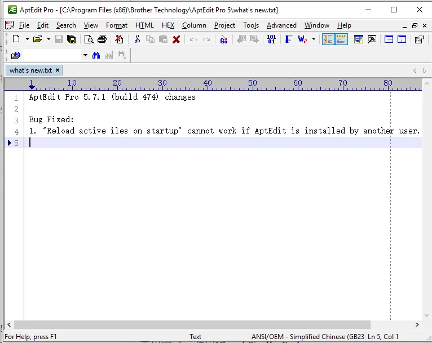432x343 pixels.
Task: Click the ruler marker at column 1
Action: (x=32, y=87)
